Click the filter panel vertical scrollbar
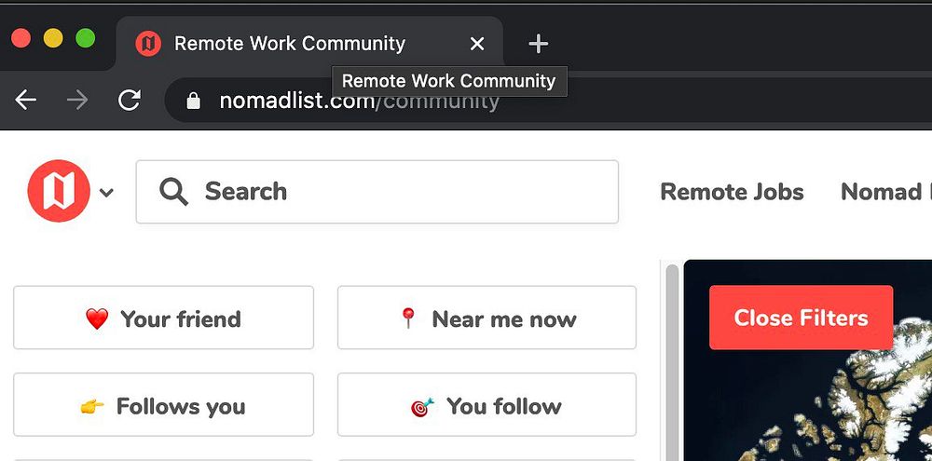932x461 pixels. pos(672,362)
